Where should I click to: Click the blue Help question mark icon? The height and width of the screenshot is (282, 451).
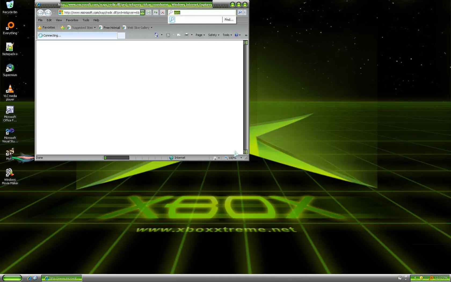click(x=237, y=35)
